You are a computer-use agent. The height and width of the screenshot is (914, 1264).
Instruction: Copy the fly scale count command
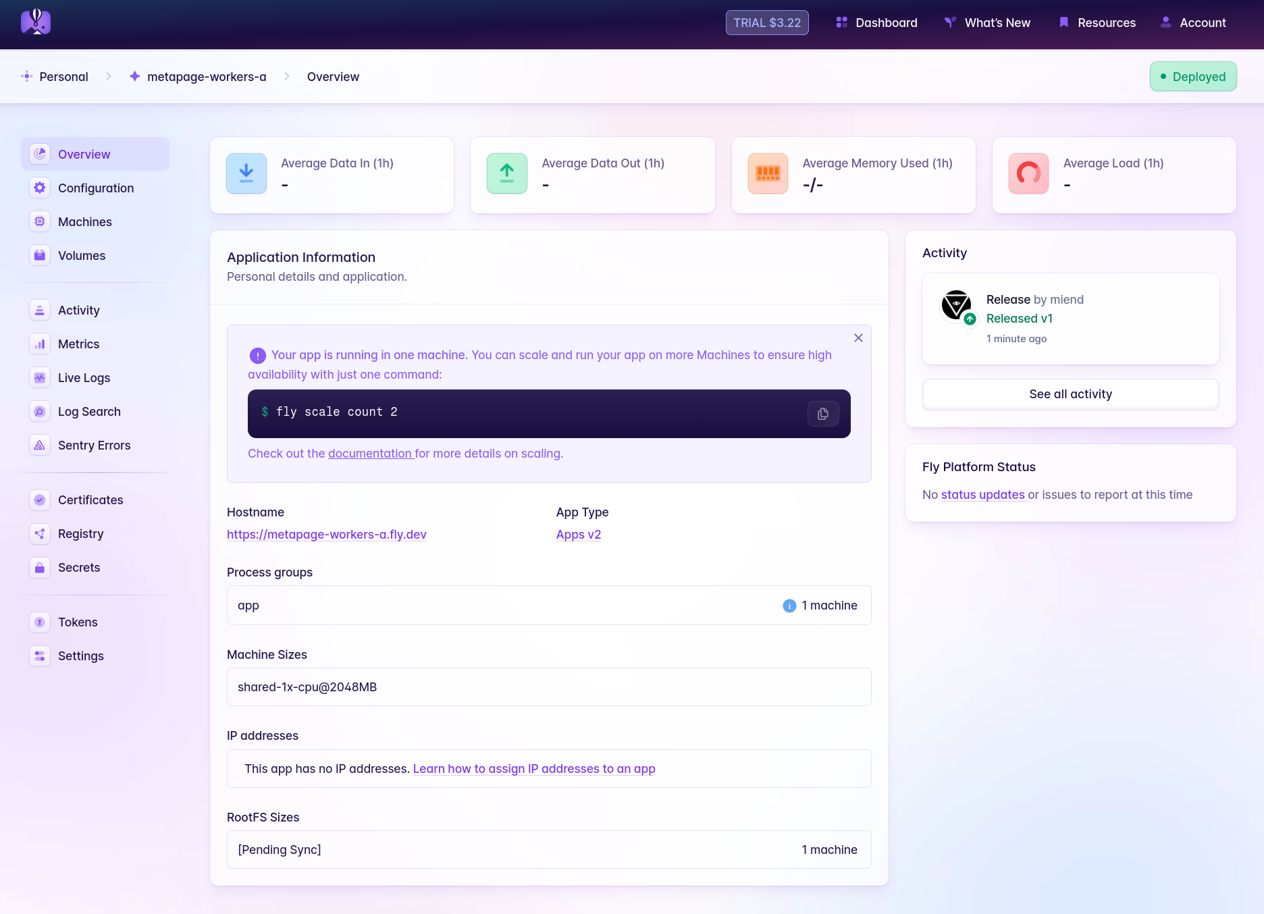click(823, 414)
